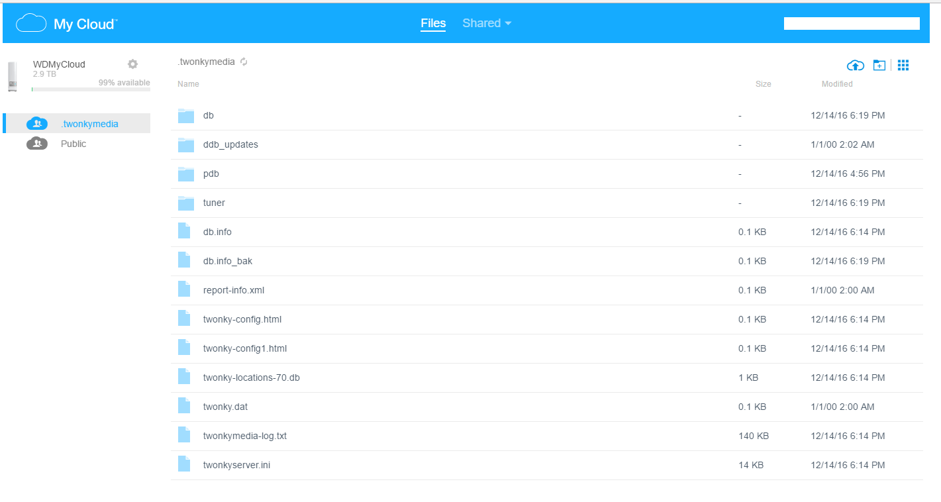Select the db.info file name
Screen dimensions: 941x502
[x=217, y=232]
